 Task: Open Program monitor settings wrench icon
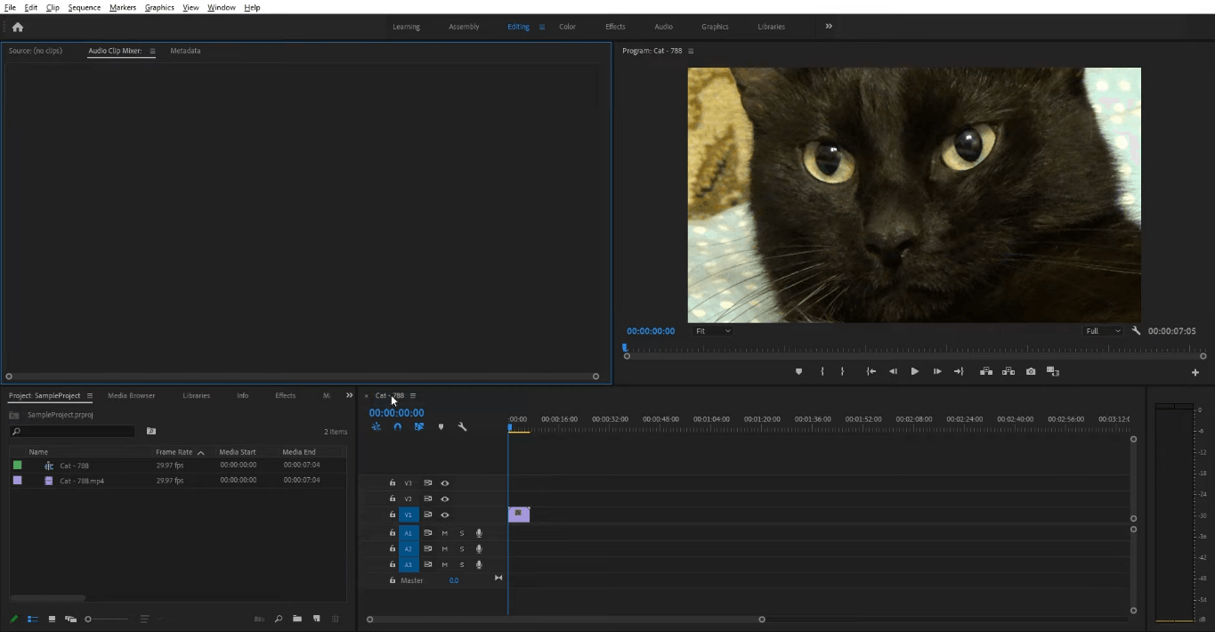click(1136, 331)
